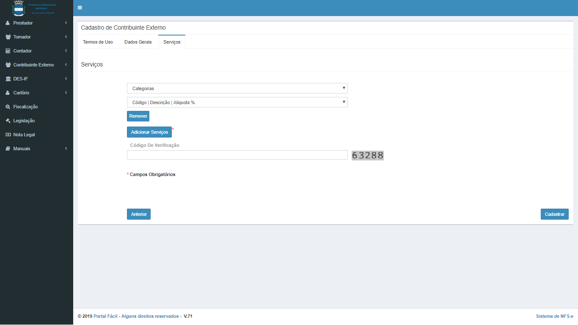Switch to the Termos de Uso tab
Screen dimensions: 578x325
98,42
